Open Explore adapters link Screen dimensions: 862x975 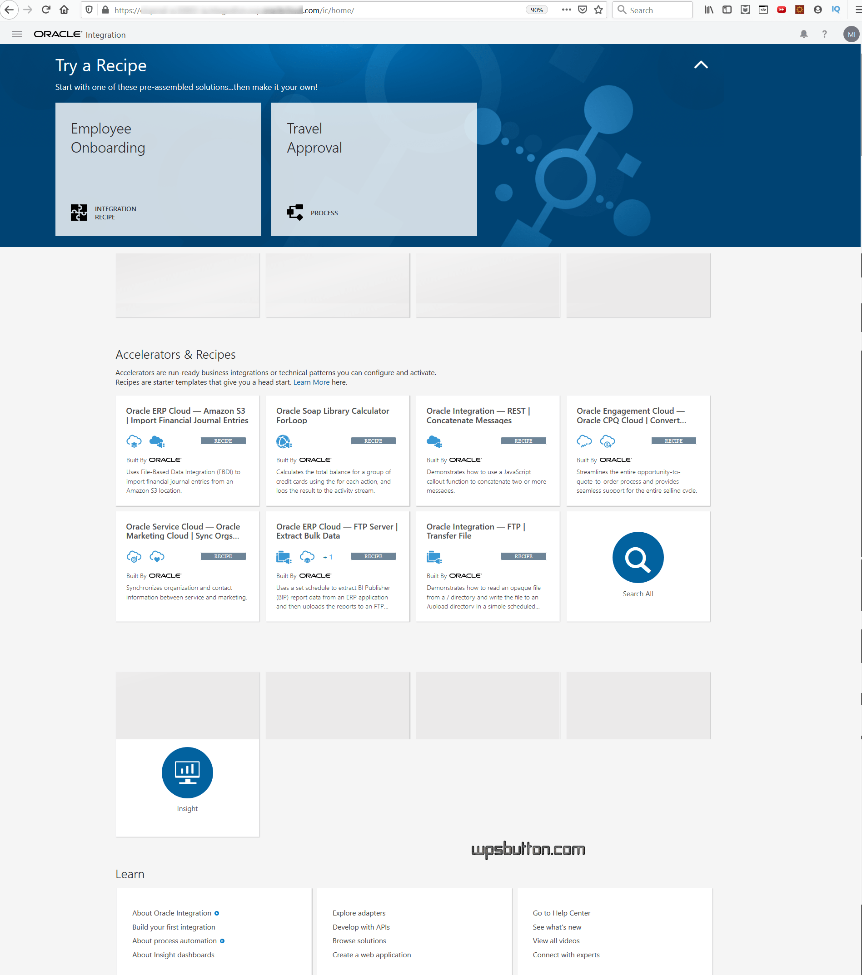359,913
